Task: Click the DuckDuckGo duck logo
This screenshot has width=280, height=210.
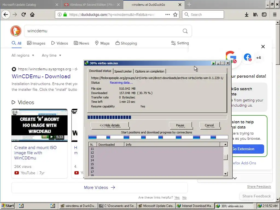Action: 16,31
